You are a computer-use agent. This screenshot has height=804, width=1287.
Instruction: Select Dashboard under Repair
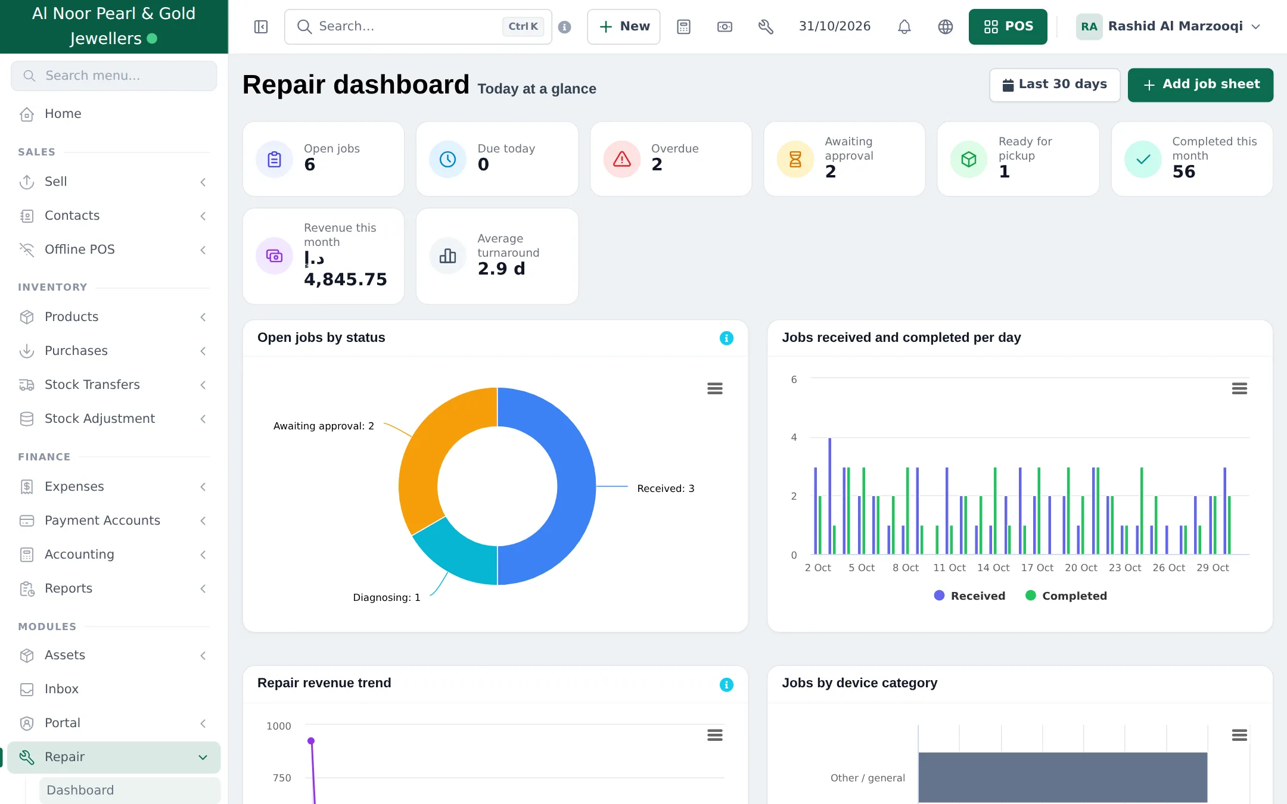click(130, 790)
